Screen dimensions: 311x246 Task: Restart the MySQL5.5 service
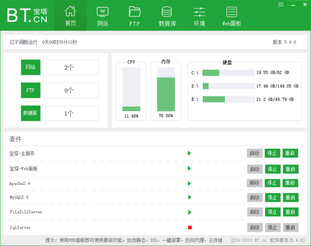coord(290,197)
